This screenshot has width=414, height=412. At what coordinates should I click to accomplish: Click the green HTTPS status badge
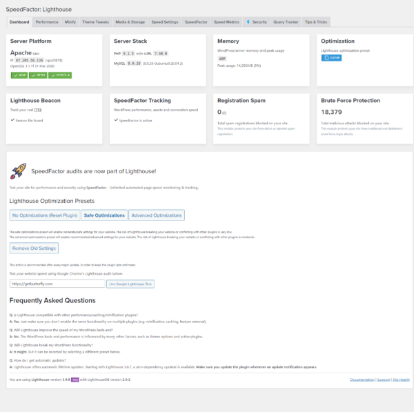[38, 75]
